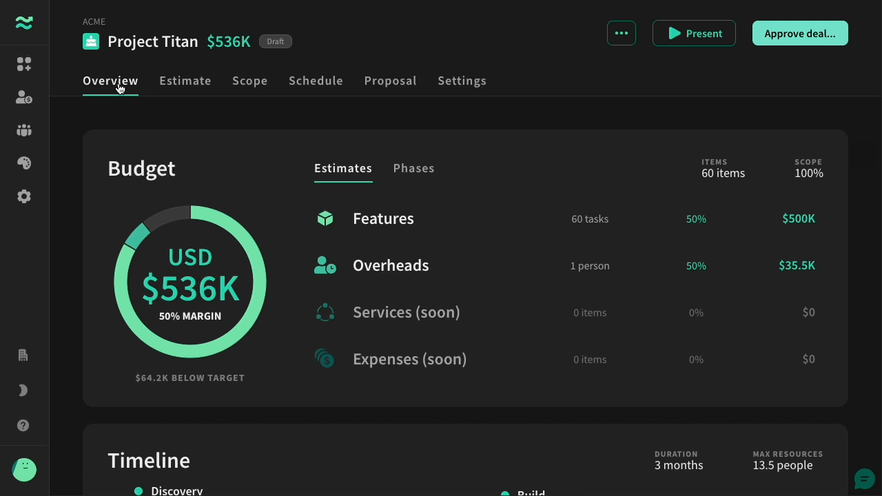The height and width of the screenshot is (496, 882).
Task: Open the Overheads estimate row
Action: (568, 265)
